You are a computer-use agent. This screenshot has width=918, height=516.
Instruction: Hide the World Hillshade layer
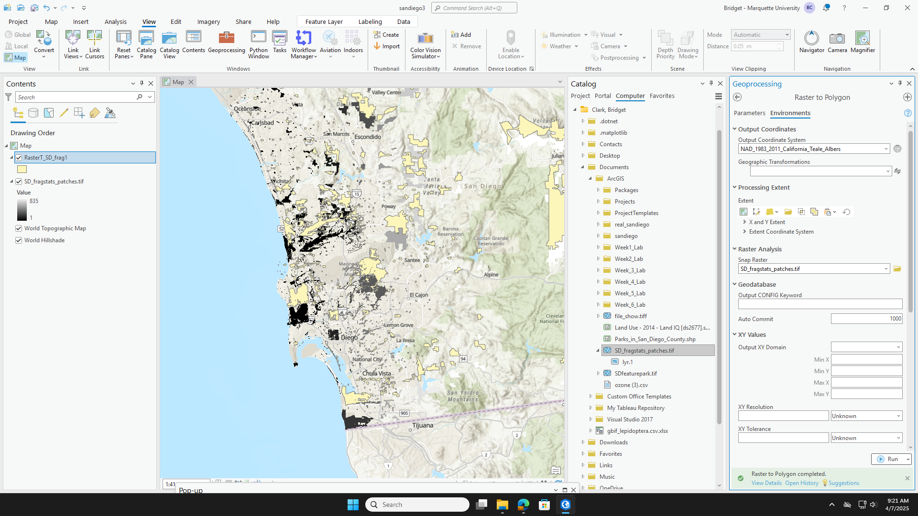point(18,240)
